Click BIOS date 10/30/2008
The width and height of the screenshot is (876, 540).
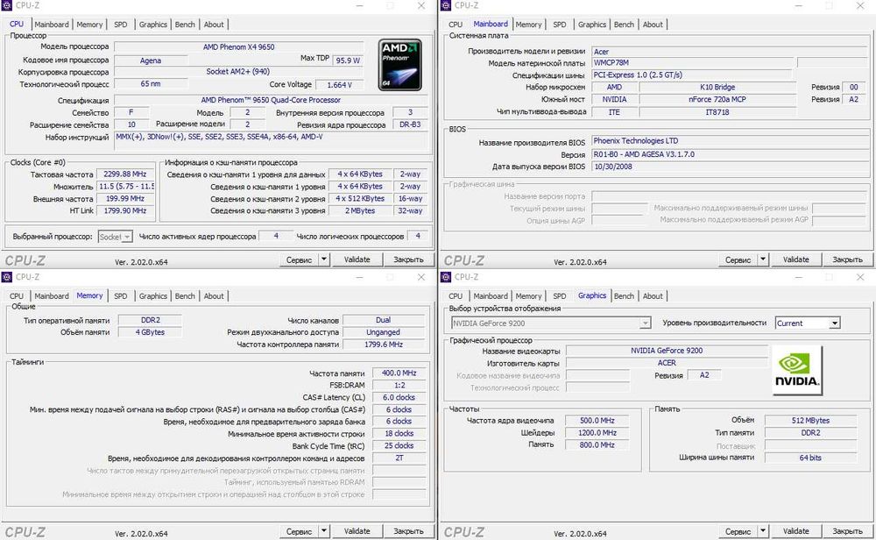coord(731,167)
